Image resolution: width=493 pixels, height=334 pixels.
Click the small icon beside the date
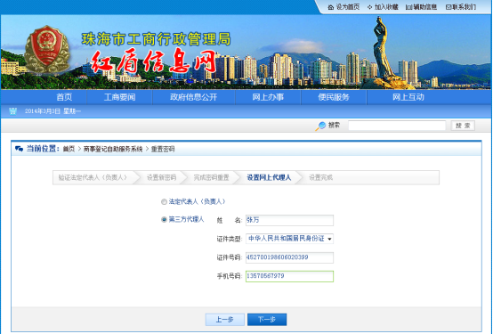(12, 111)
